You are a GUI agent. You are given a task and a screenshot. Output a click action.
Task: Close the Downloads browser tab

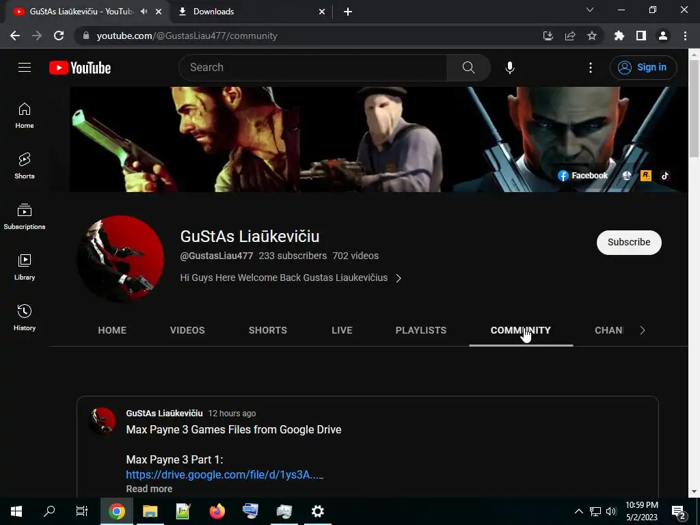point(322,12)
